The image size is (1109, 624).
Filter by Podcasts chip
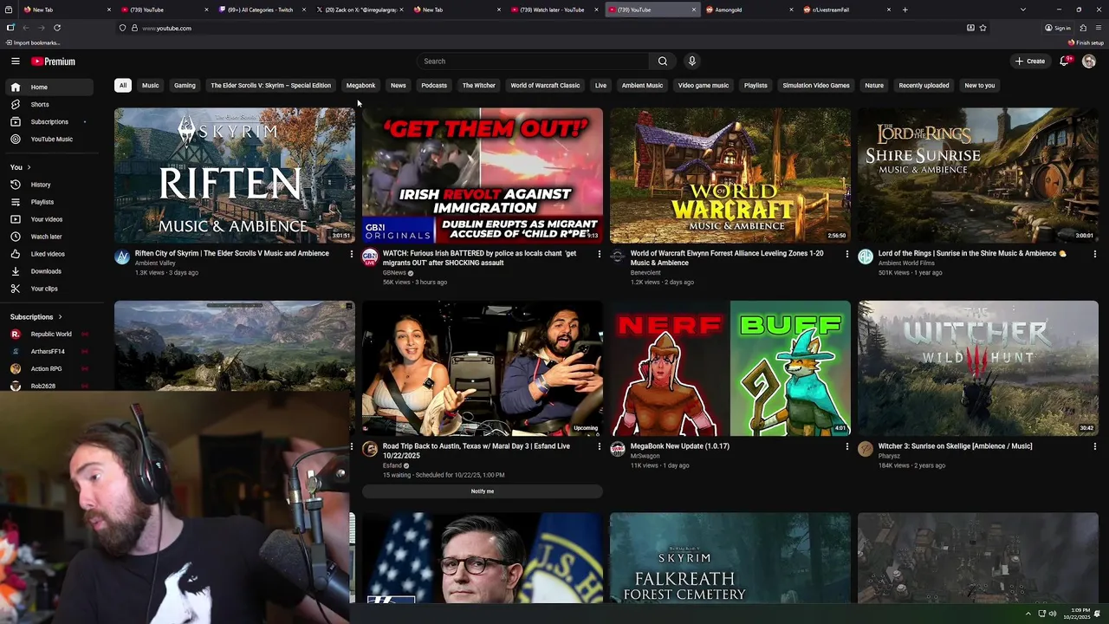pyautogui.click(x=434, y=86)
